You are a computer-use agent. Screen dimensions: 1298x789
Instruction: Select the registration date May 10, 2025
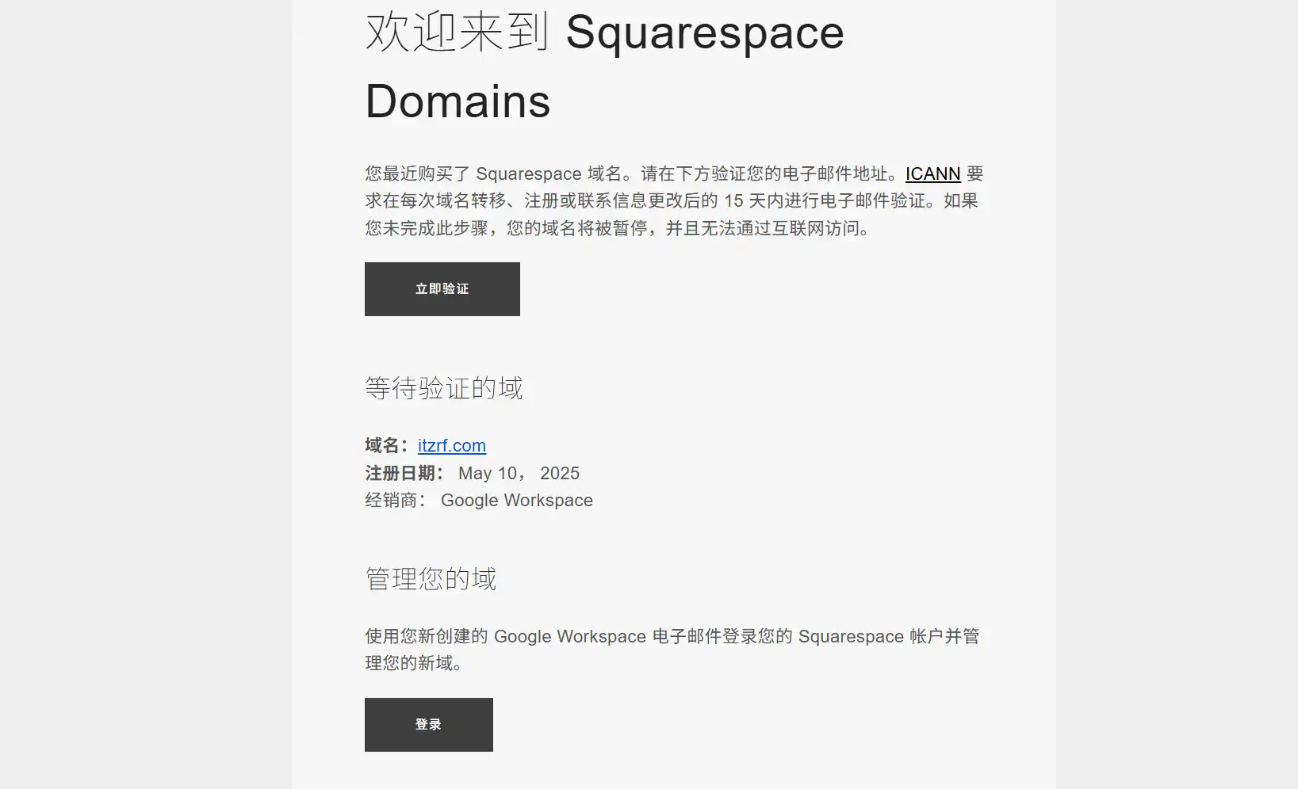click(519, 473)
